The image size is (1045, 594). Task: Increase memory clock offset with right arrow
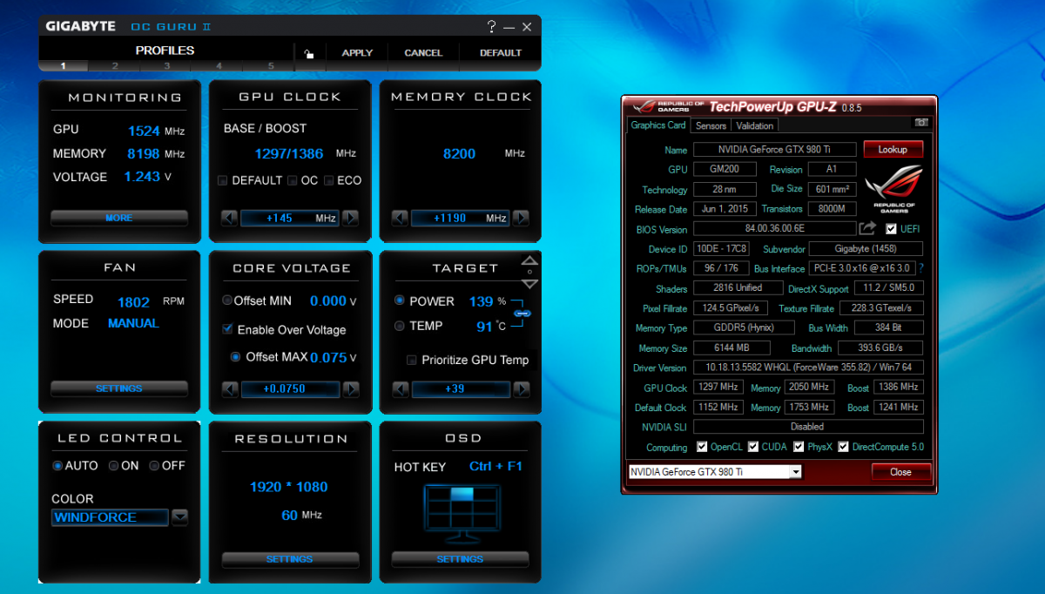(x=521, y=218)
